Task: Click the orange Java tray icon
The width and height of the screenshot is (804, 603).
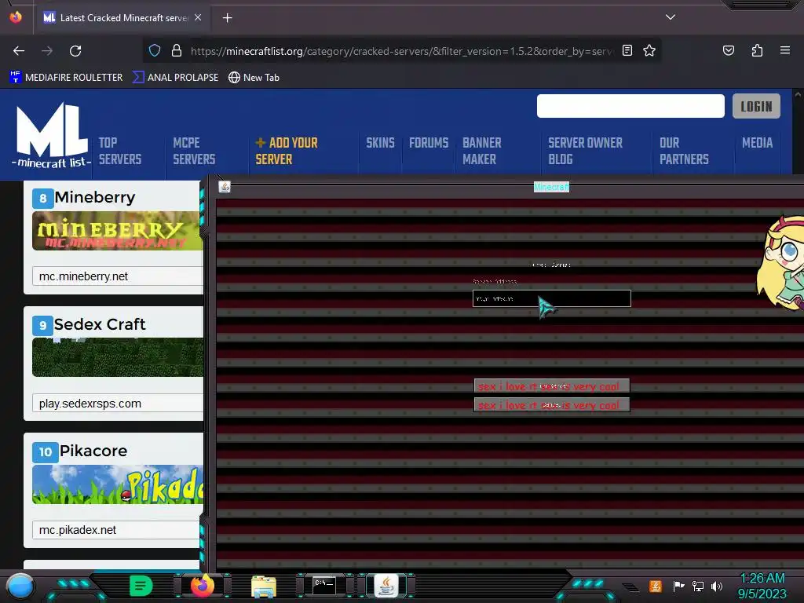Action: [x=656, y=586]
